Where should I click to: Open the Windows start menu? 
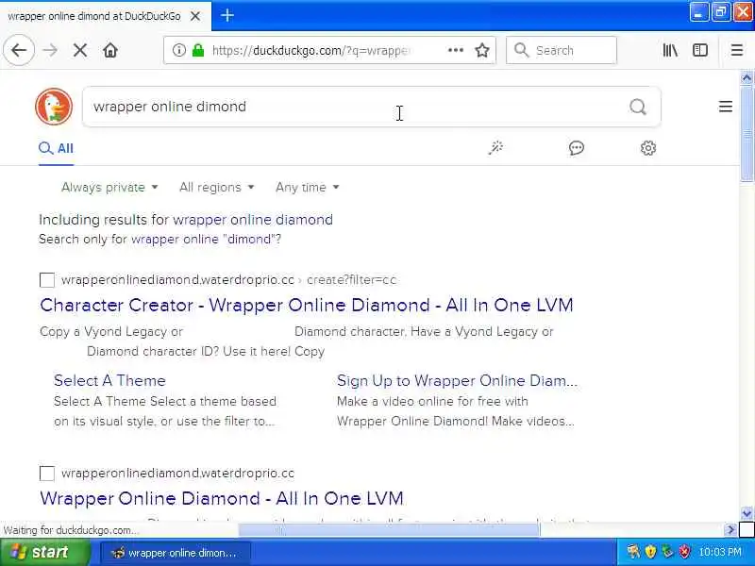click(x=45, y=552)
